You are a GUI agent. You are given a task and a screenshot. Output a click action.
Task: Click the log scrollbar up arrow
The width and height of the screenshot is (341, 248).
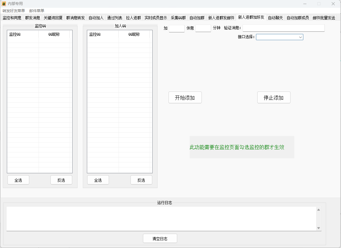coord(318,210)
